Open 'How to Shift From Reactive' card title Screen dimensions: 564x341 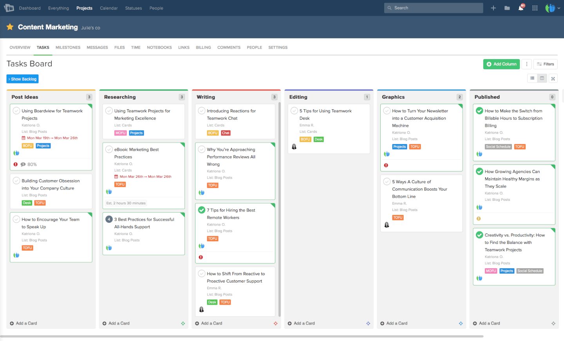[x=236, y=278]
